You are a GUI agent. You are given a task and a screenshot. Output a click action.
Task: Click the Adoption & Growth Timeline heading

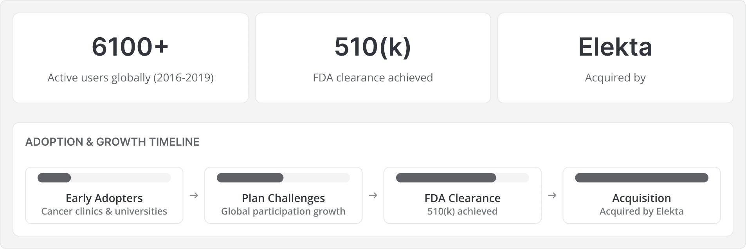[x=112, y=142]
